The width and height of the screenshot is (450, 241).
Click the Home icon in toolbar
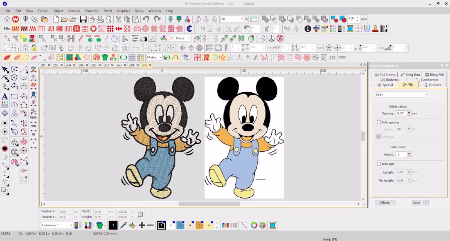(7, 19)
